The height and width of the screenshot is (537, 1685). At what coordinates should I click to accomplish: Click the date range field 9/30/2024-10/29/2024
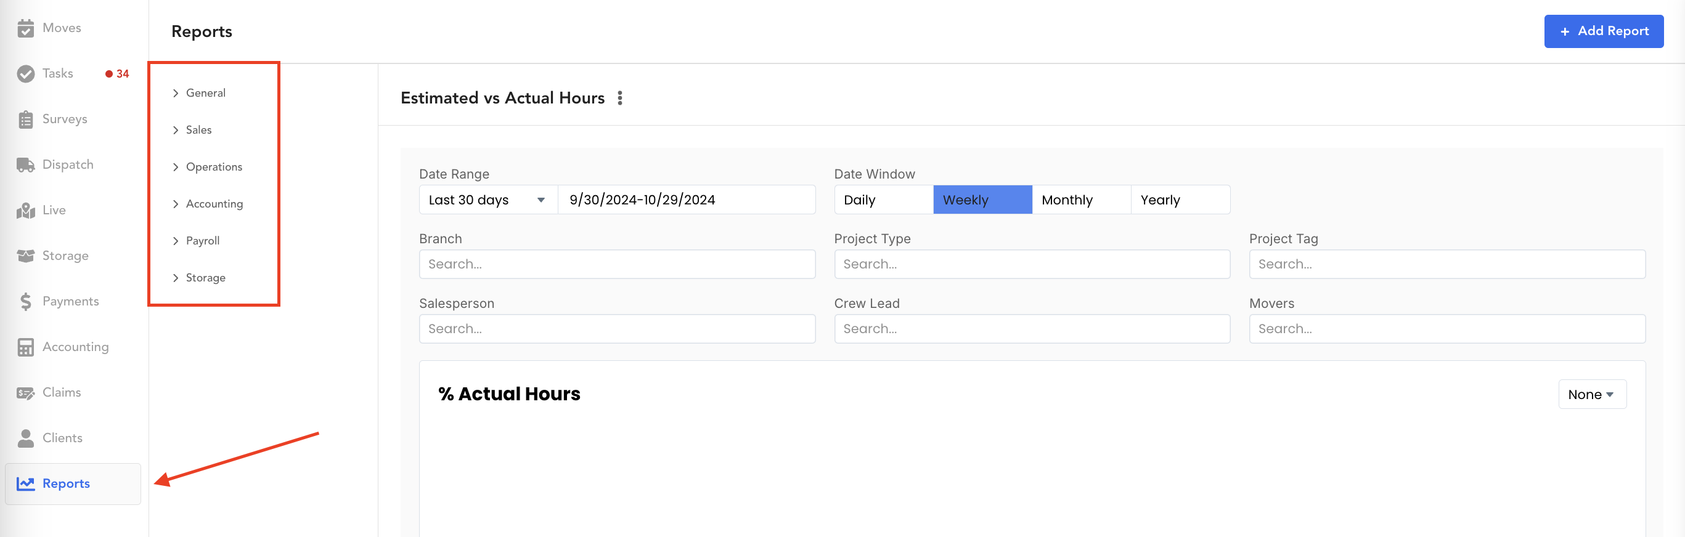(686, 200)
